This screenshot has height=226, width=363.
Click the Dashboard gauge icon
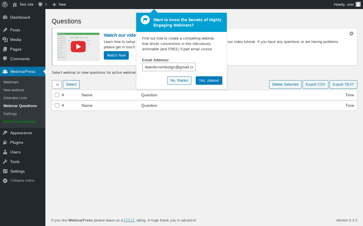5,17
